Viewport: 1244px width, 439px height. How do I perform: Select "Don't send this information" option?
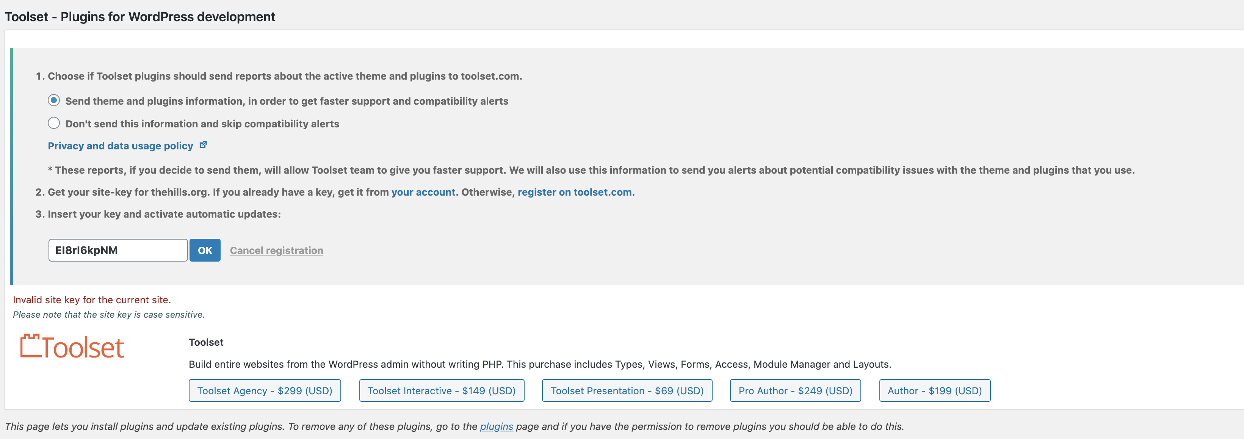click(x=53, y=123)
